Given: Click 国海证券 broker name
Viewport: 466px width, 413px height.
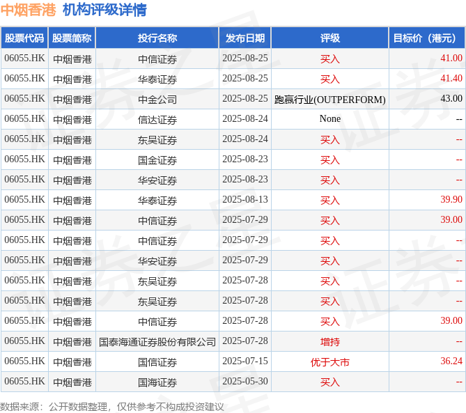Looking at the screenshot, I should [x=157, y=382].
